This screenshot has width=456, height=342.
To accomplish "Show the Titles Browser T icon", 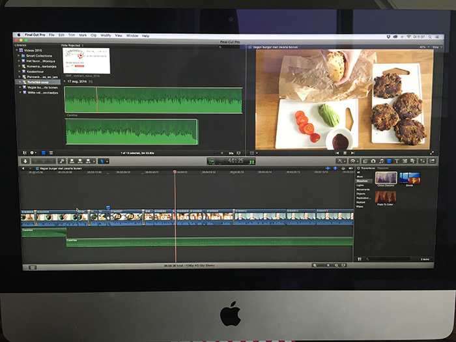I will [x=396, y=161].
